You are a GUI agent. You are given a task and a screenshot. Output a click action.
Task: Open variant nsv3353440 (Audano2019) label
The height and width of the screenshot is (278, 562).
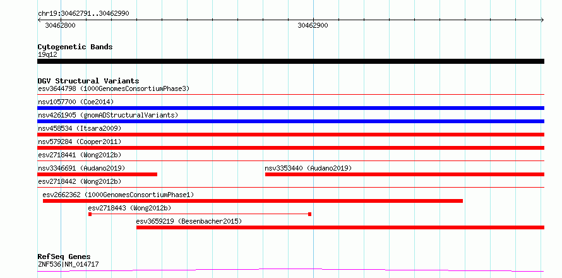click(308, 168)
